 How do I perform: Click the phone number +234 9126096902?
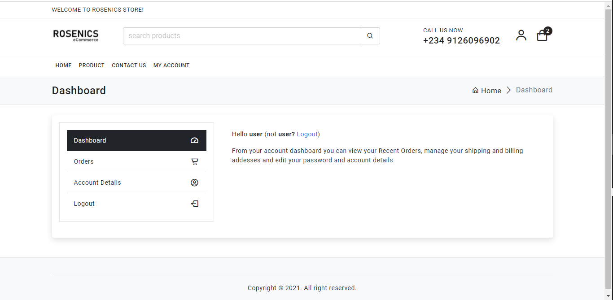[x=461, y=40]
